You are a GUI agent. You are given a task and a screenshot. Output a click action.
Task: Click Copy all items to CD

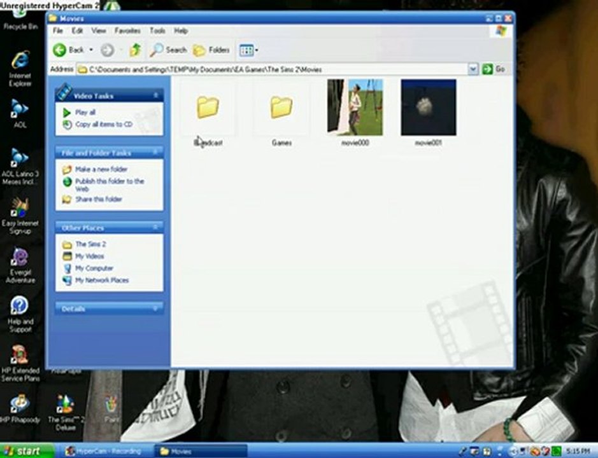(97, 124)
